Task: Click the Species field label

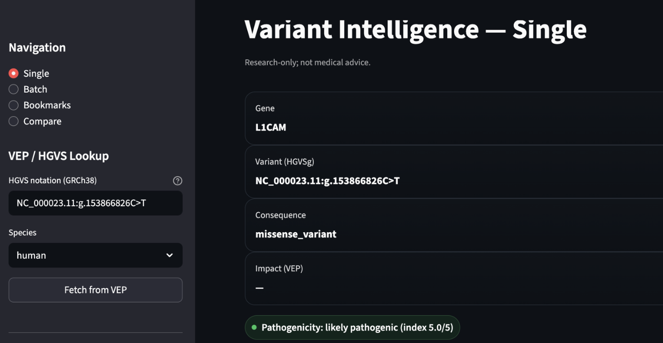Action: click(22, 232)
